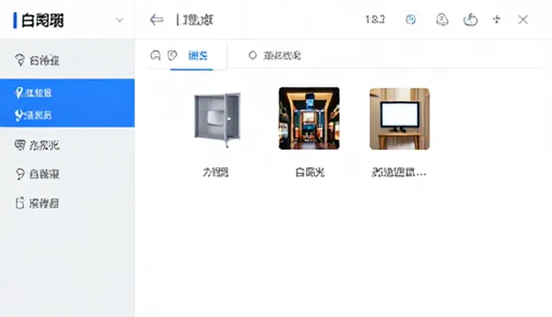Viewport: 552px width, 317px height.
Task: Expand the sidebar title dropdown chevron
Action: (x=120, y=20)
